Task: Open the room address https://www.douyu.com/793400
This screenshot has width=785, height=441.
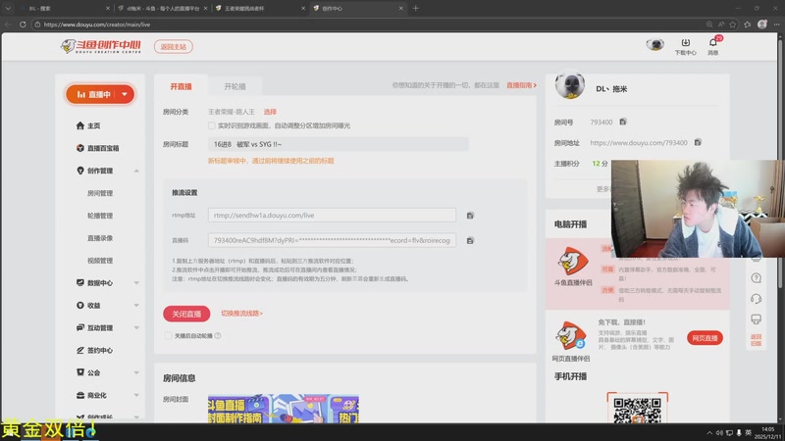Action: click(639, 143)
